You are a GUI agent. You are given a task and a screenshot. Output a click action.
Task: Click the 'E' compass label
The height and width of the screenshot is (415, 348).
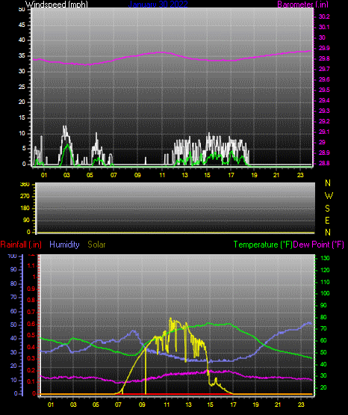click(328, 220)
